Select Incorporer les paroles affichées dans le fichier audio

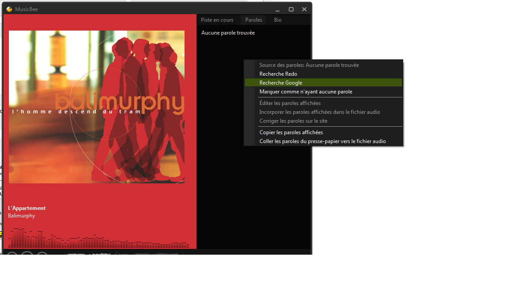(x=323, y=112)
